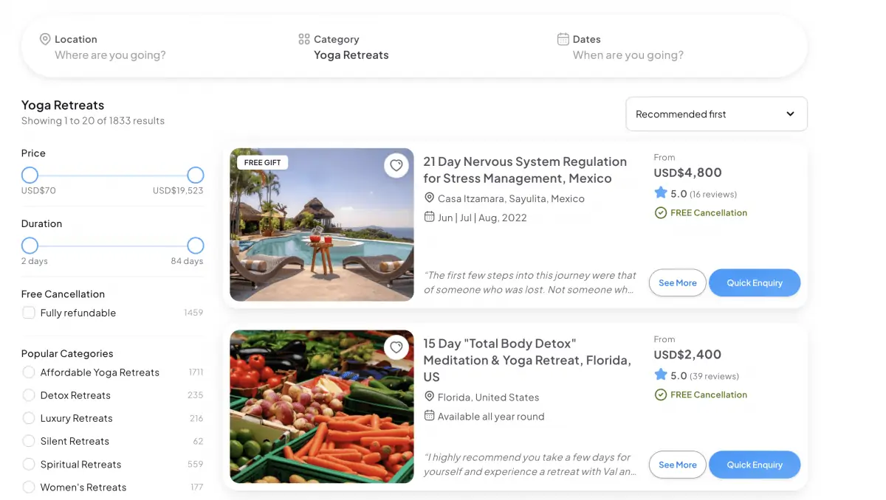Click the location pin next to Florida, United States

pyautogui.click(x=429, y=397)
